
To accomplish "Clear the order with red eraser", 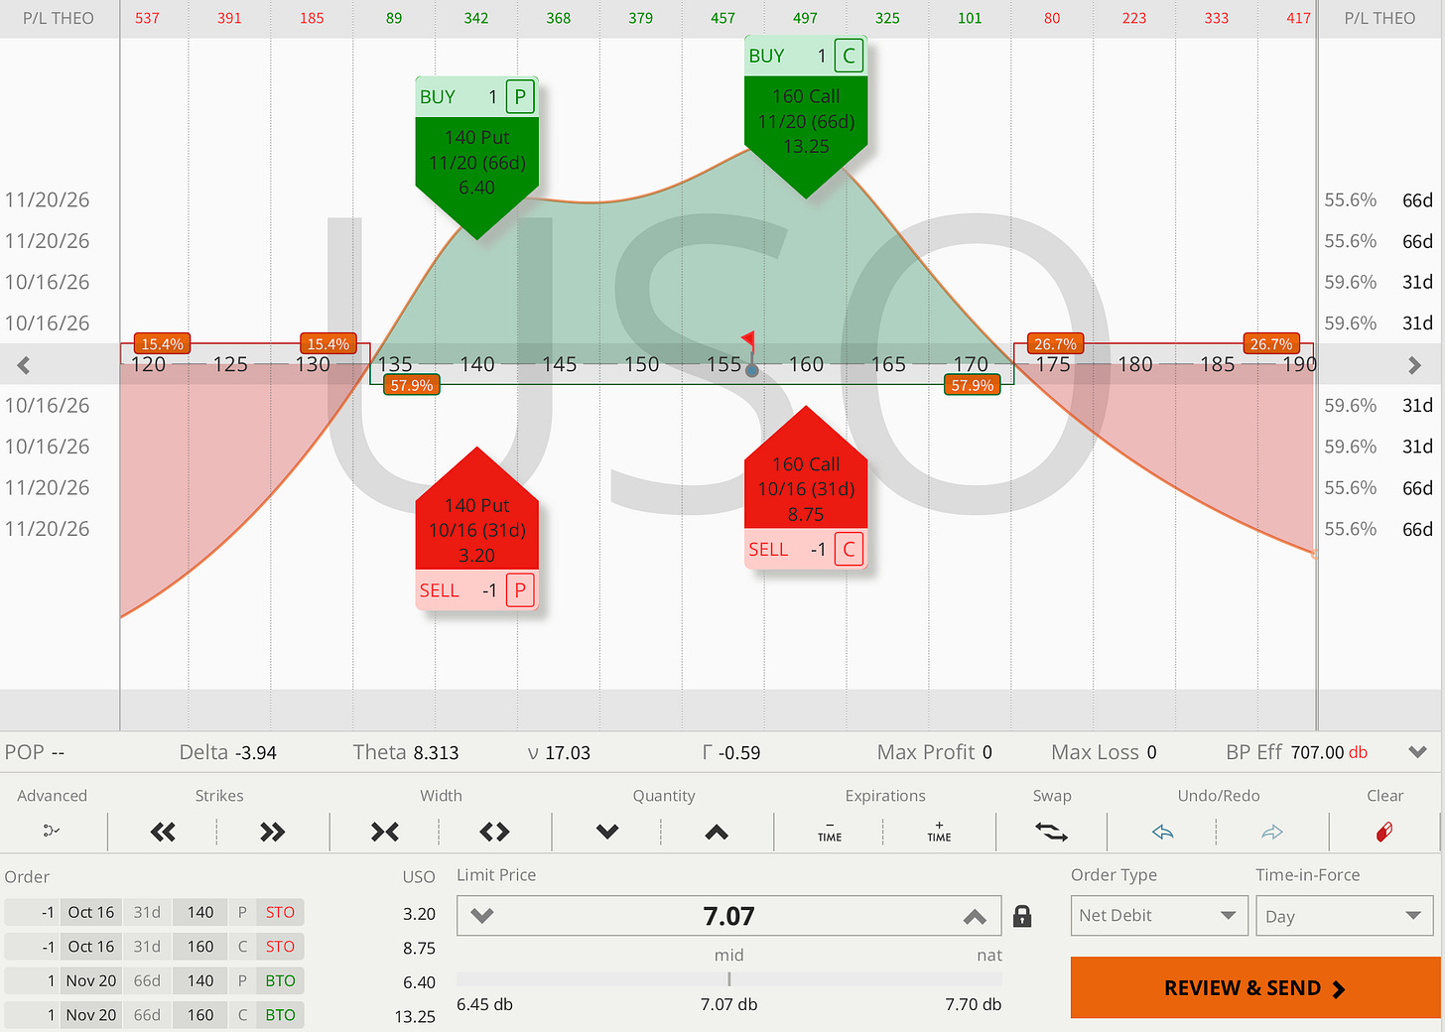I will click(x=1384, y=832).
